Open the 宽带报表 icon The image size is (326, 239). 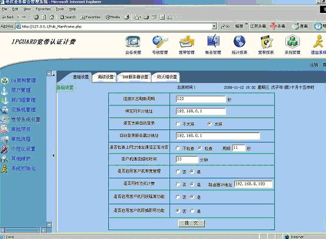click(266, 42)
